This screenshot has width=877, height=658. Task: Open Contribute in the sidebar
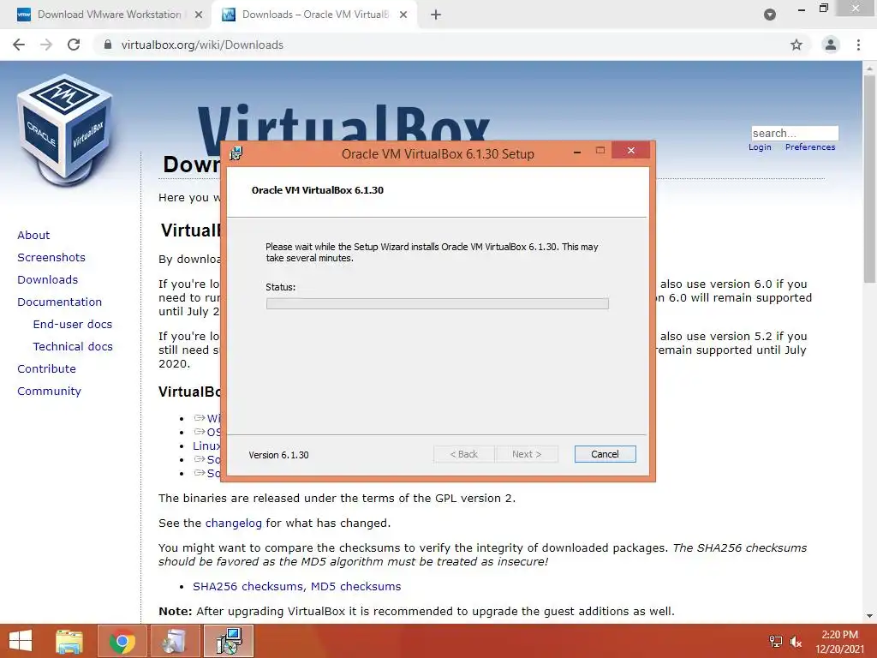pyautogui.click(x=46, y=369)
